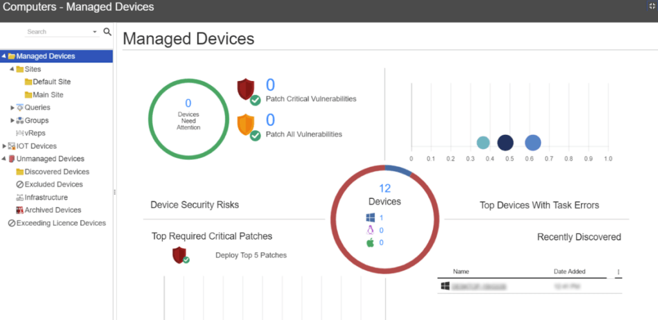Click the Groups icon in tree
Screen dimensions: 658x320
pyautogui.click(x=20, y=120)
